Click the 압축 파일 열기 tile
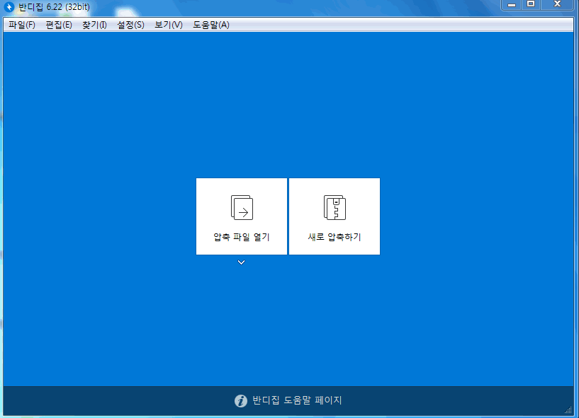The image size is (579, 418). coord(242,216)
